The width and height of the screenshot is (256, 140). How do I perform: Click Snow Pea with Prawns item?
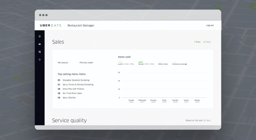[74, 89]
